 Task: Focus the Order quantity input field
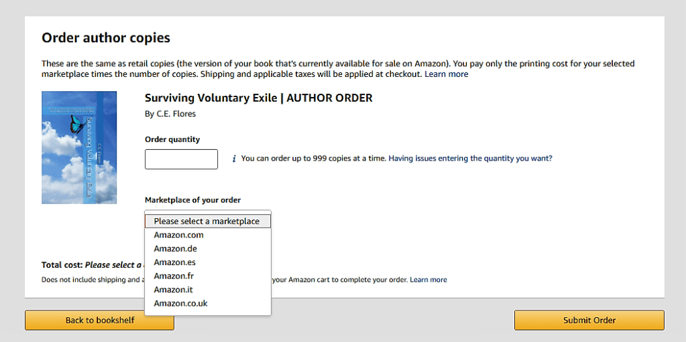(x=181, y=159)
